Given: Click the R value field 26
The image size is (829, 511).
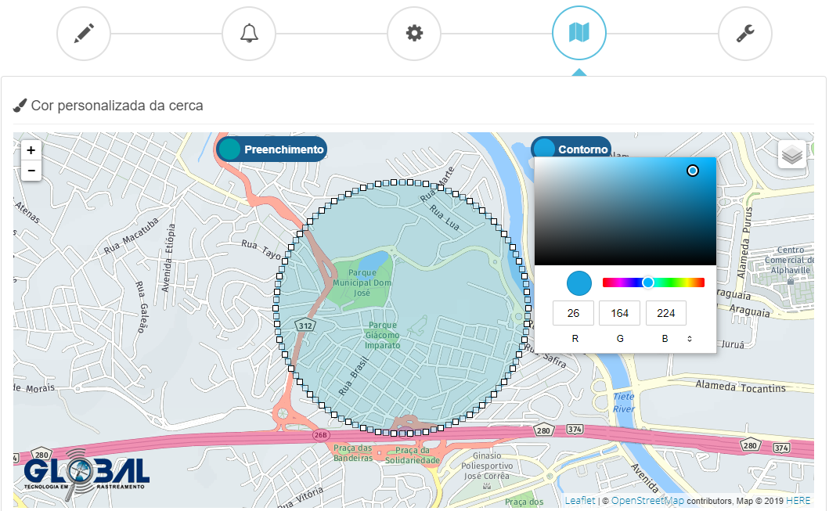Looking at the screenshot, I should (x=573, y=313).
